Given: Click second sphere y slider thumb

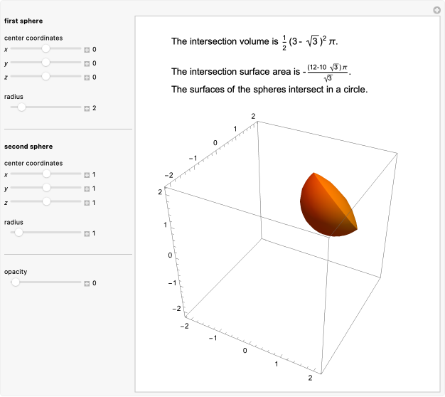Looking at the screenshot, I should click(47, 188).
